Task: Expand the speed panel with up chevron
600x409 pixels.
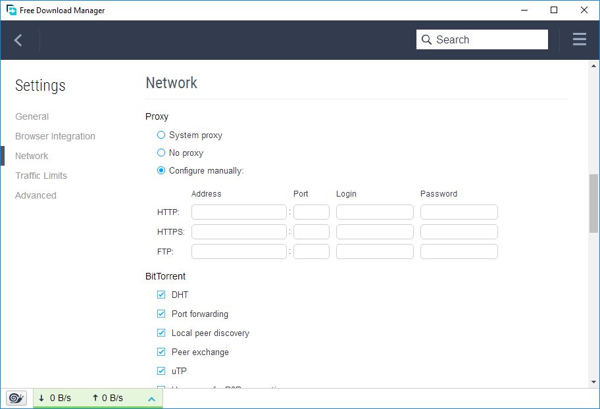Action: 151,399
